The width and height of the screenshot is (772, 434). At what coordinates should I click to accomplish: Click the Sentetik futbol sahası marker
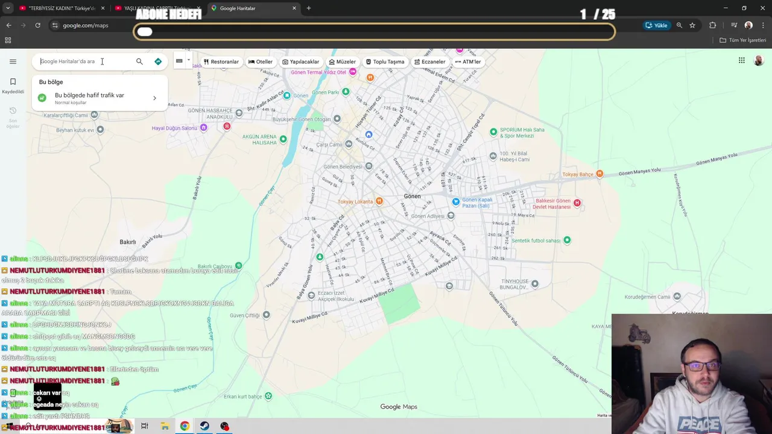[566, 240]
